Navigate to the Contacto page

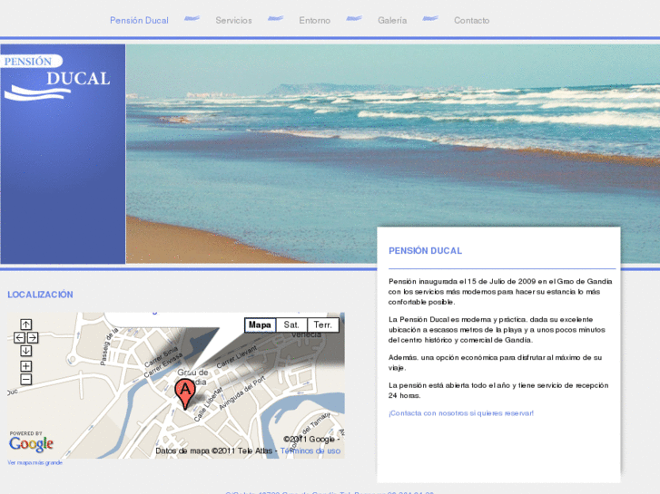click(471, 20)
